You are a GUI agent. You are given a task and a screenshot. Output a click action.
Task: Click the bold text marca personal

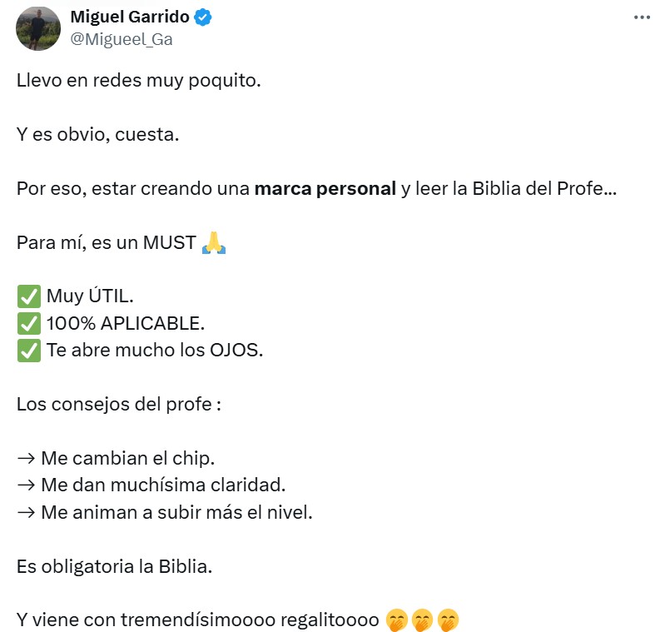pyautogui.click(x=325, y=188)
